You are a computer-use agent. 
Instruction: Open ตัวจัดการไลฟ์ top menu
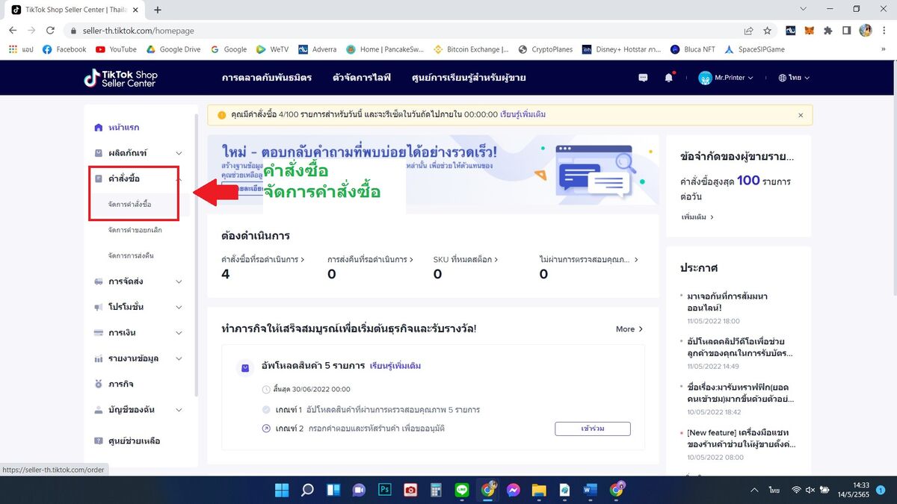tap(361, 78)
